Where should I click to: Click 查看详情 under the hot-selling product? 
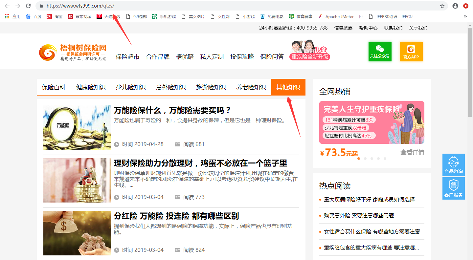point(412,152)
